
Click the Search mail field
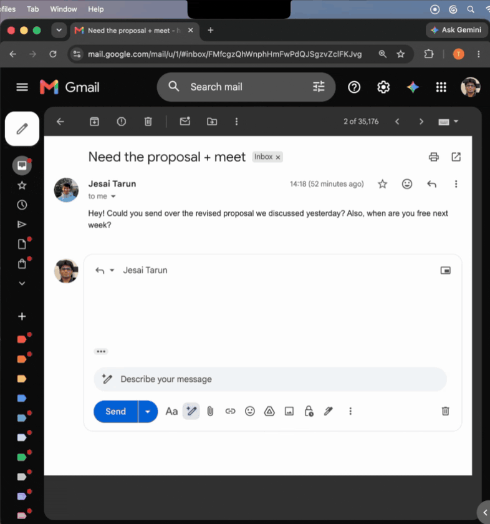246,87
